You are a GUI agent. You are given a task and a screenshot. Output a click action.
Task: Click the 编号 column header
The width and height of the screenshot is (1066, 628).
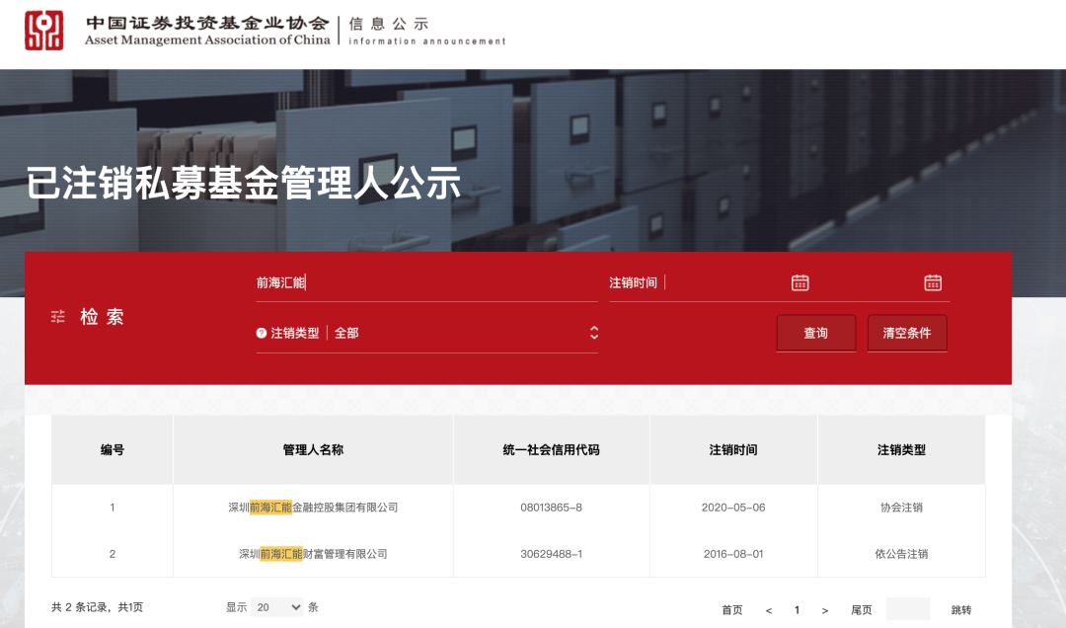pos(113,449)
